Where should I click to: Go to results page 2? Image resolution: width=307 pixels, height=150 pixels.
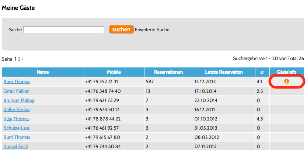point(19,59)
